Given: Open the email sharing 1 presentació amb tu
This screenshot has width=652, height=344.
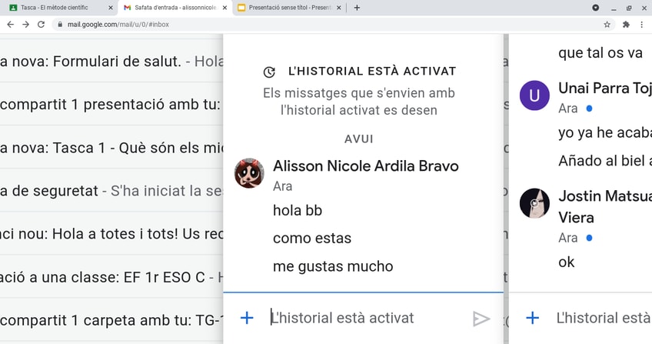Looking at the screenshot, I should click(x=111, y=105).
